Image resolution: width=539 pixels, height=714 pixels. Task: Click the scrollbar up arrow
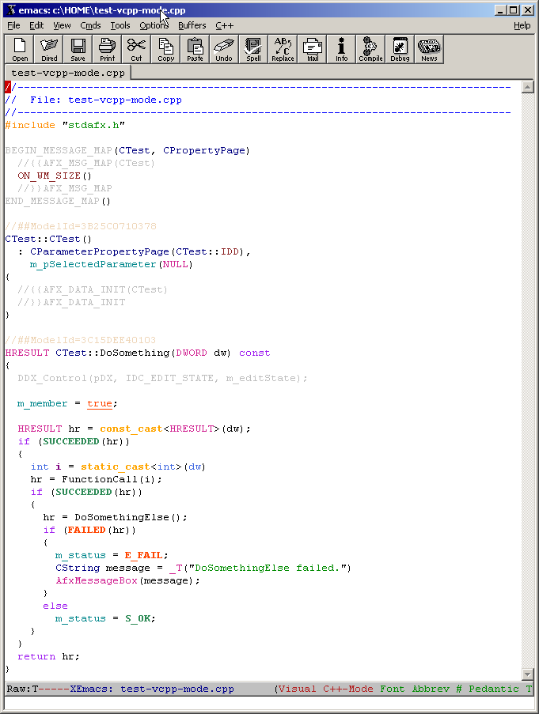click(529, 86)
